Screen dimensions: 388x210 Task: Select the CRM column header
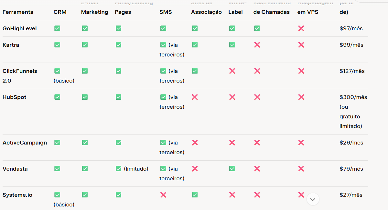60,12
